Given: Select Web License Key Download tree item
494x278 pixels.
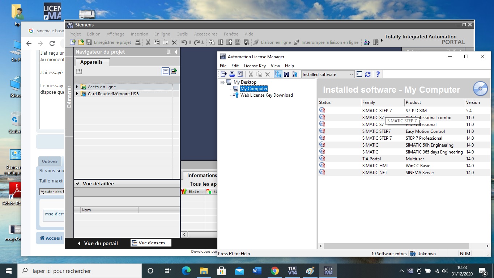Looking at the screenshot, I should pyautogui.click(x=266, y=95).
